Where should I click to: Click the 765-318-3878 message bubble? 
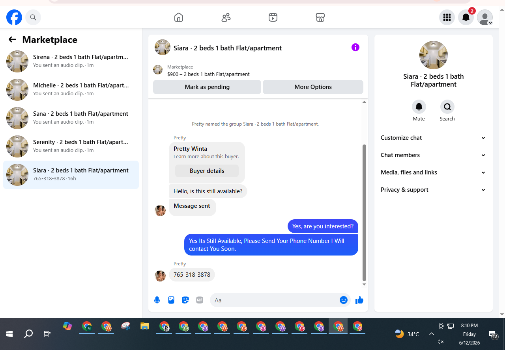click(192, 275)
